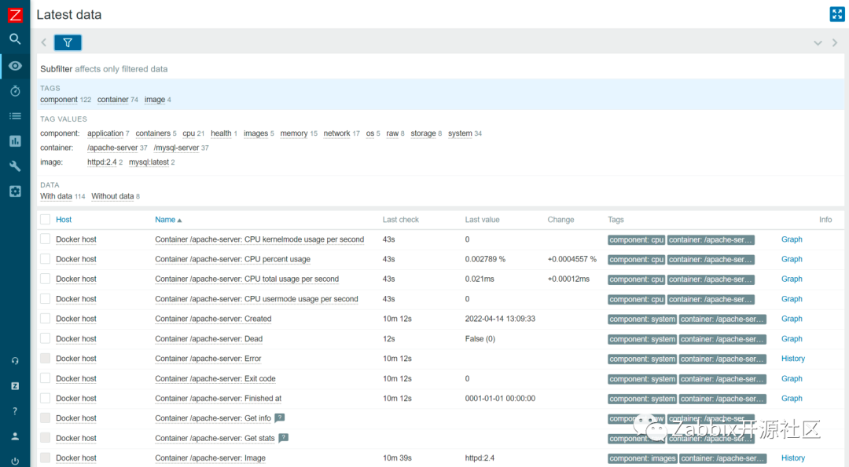This screenshot has width=849, height=467.
Task: Open Graph for CPU percent usage row
Action: pyautogui.click(x=792, y=259)
